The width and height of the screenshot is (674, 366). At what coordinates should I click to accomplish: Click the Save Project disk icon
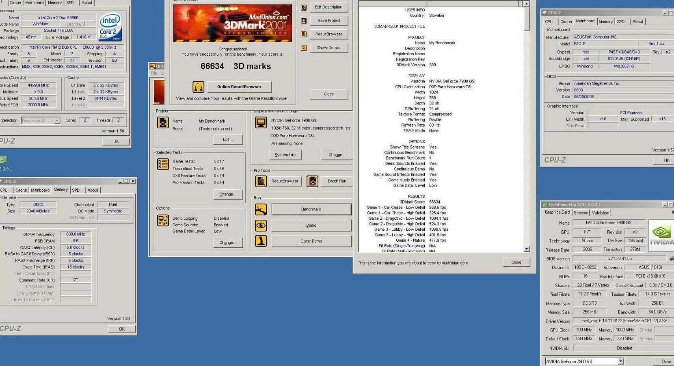304,21
